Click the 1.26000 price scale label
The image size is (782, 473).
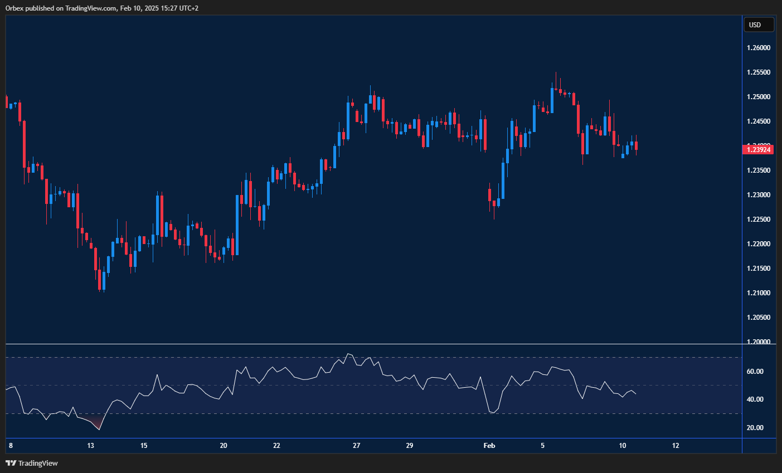(x=758, y=47)
